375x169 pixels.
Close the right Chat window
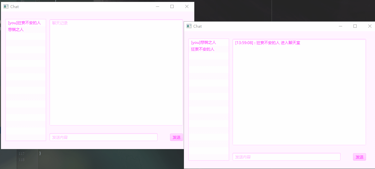[370, 26]
